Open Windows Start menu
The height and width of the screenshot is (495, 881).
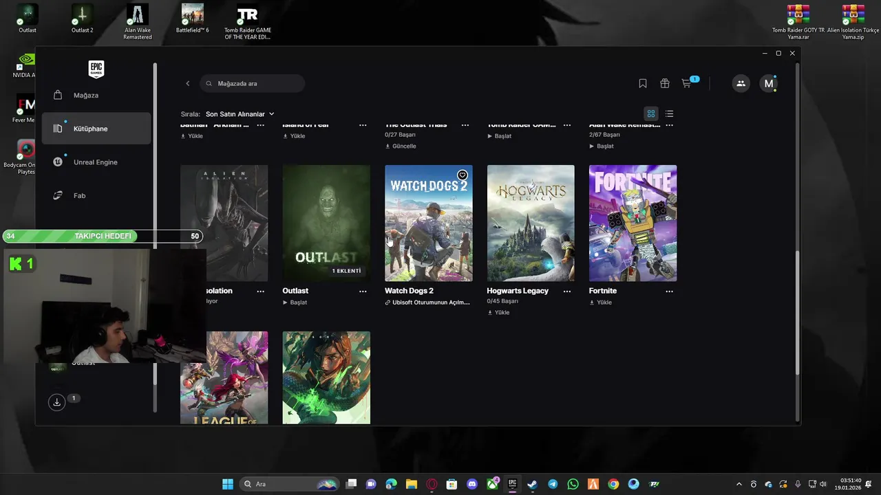point(228,484)
